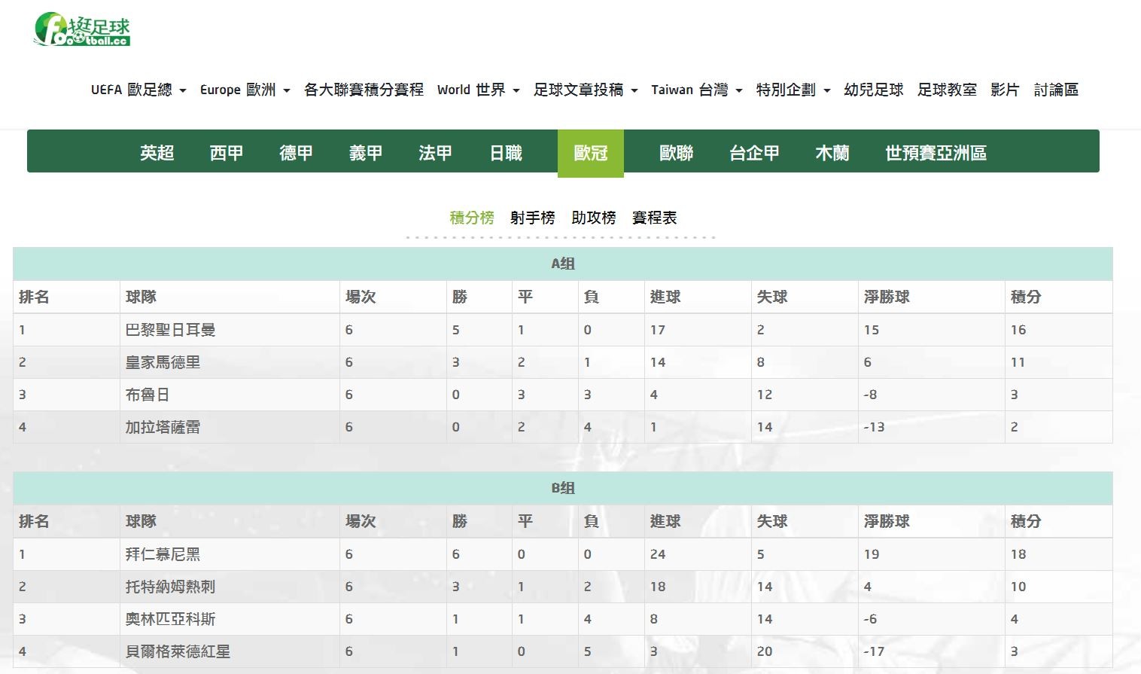Viewport: 1141px width, 674px height.
Task: Click 加拉塔薩雷 team name
Action: [163, 427]
